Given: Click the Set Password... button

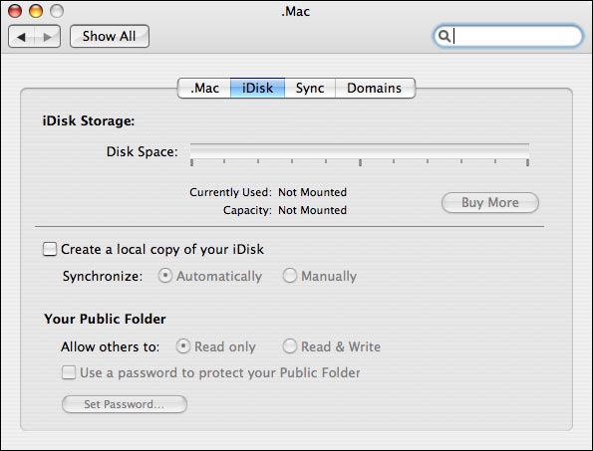Looking at the screenshot, I should click(x=125, y=404).
